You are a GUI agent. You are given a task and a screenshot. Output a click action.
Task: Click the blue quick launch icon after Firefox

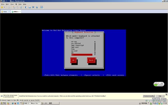coord(18,103)
